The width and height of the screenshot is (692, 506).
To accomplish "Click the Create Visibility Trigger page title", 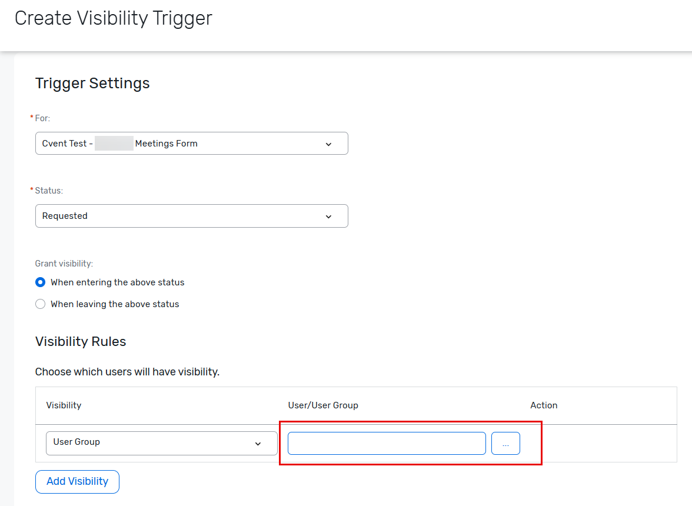I will pos(113,19).
